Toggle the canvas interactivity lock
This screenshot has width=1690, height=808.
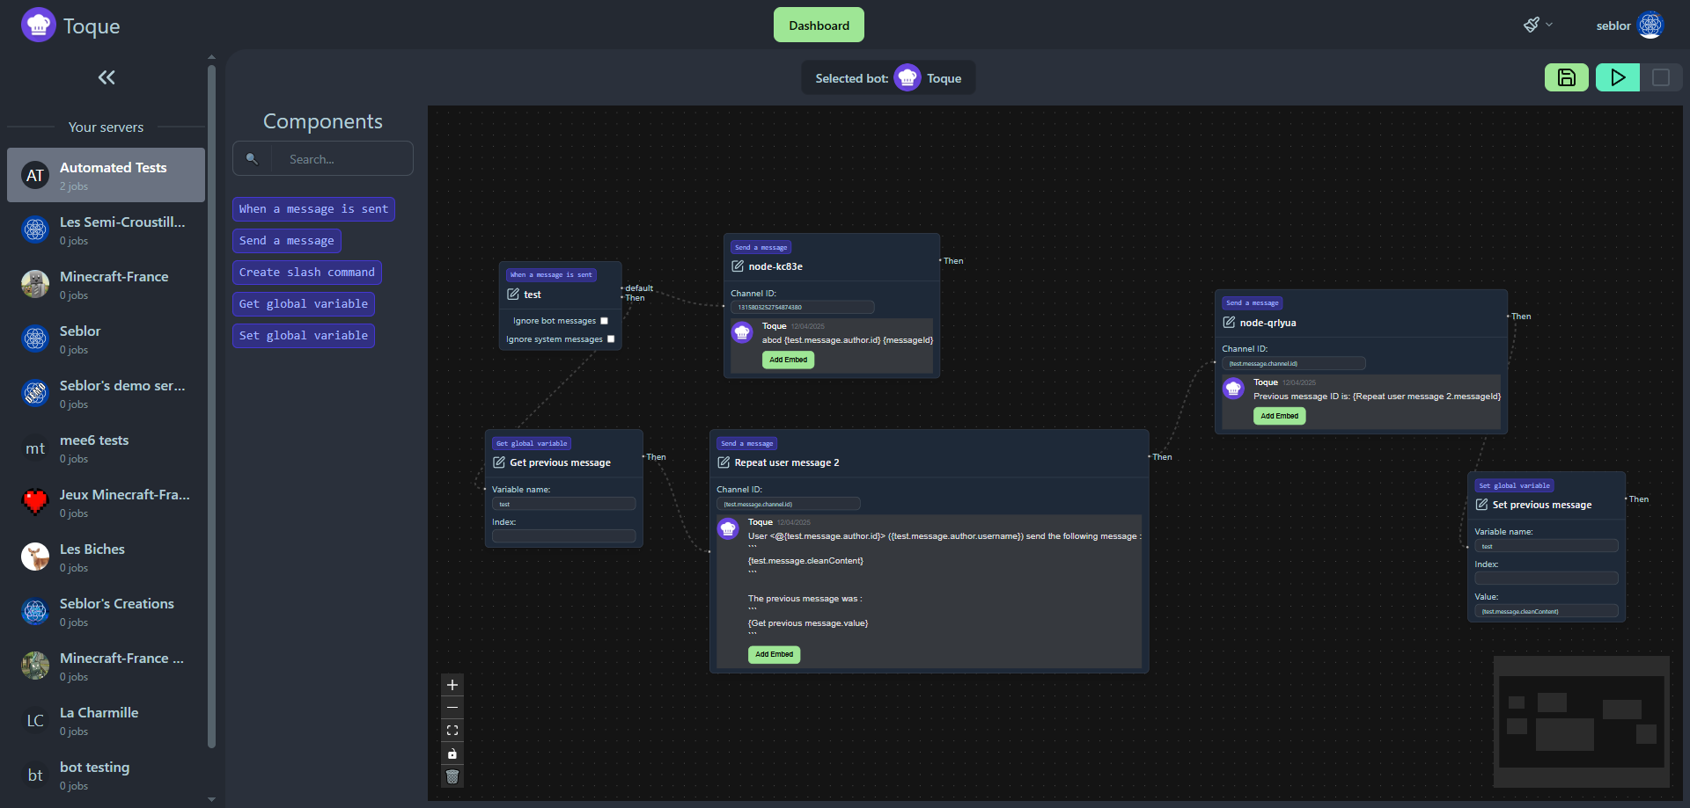coord(452,753)
